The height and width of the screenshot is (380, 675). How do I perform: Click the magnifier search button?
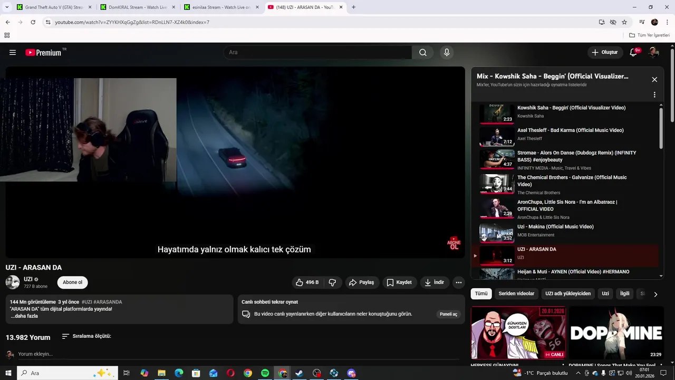[x=423, y=52]
